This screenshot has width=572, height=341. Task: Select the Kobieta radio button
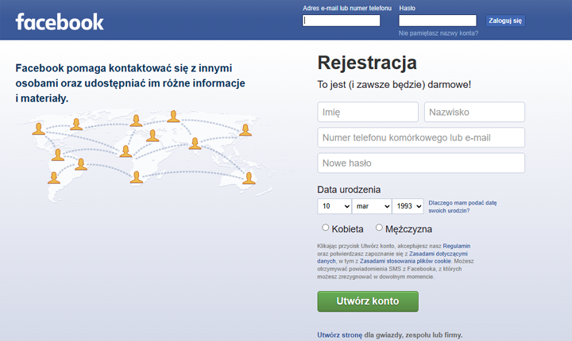[x=326, y=228]
